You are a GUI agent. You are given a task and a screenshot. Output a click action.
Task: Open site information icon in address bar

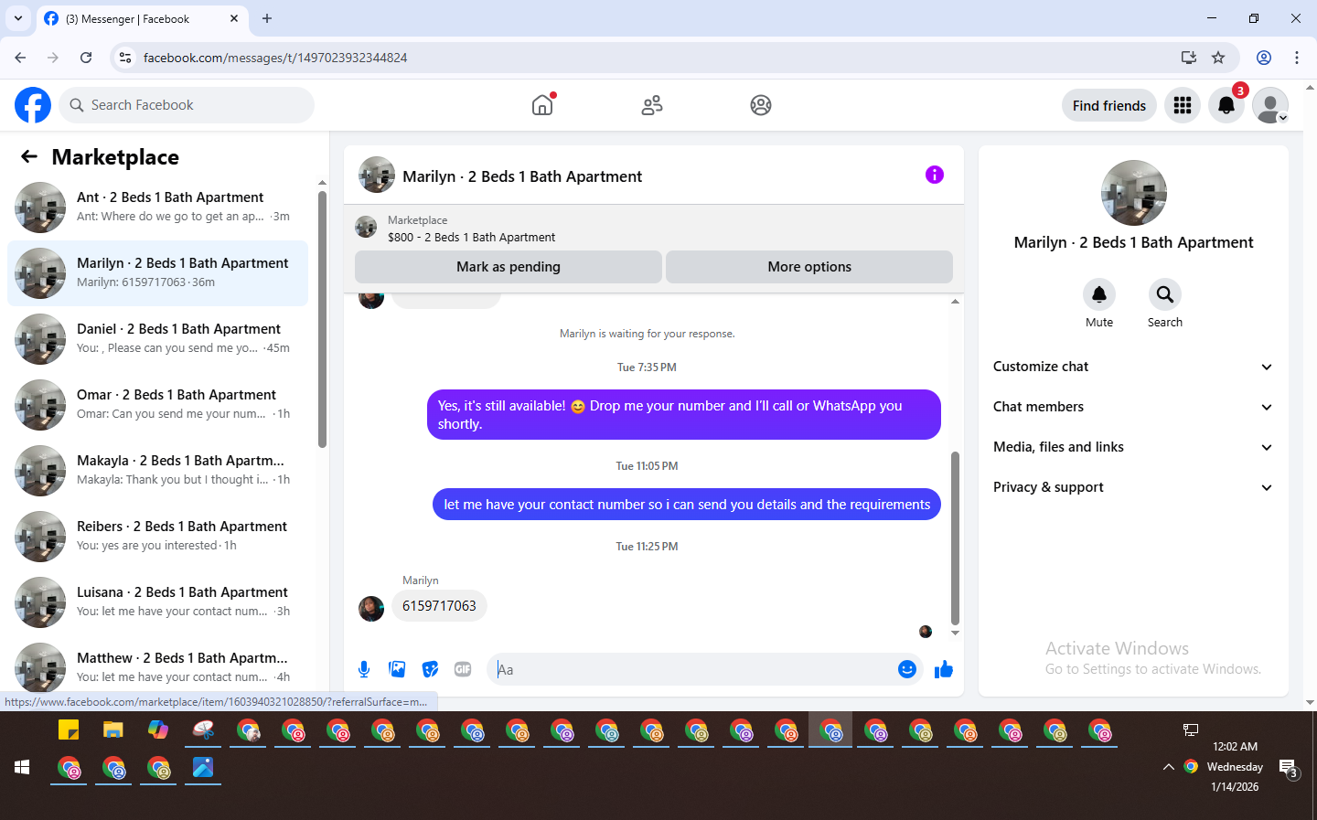(x=125, y=58)
